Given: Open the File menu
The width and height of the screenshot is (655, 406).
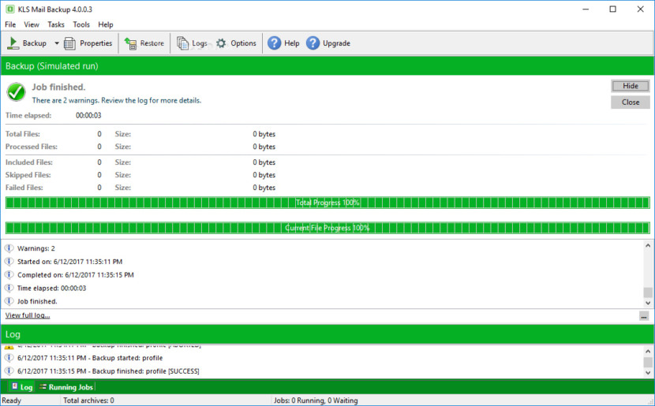Looking at the screenshot, I should click(10, 24).
